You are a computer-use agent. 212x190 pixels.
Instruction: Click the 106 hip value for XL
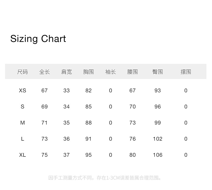pos(158,155)
